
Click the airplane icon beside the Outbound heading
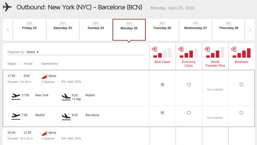click(x=7, y=7)
